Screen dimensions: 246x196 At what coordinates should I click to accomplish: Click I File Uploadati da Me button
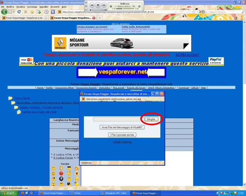tap(122, 135)
